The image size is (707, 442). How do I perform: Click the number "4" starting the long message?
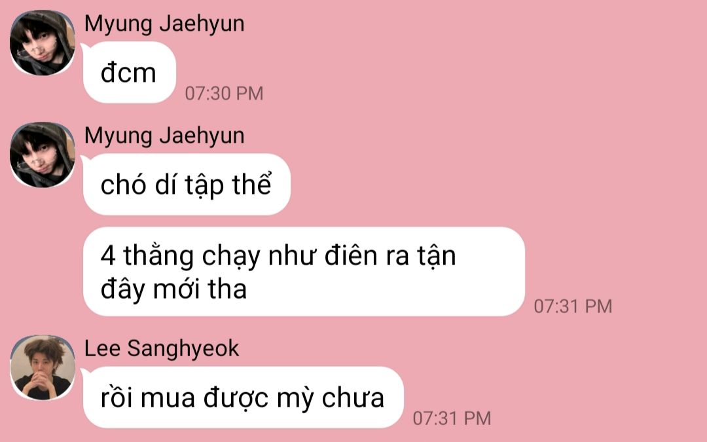click(108, 256)
